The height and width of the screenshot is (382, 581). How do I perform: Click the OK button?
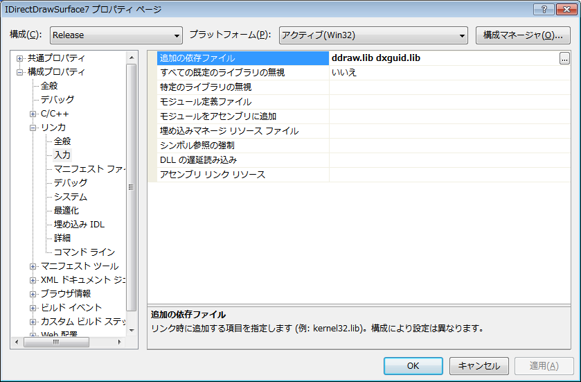click(x=413, y=366)
